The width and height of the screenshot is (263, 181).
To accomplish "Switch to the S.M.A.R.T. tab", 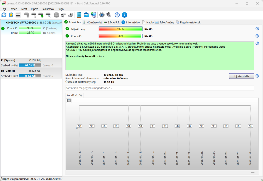I will pyautogui.click(x=111, y=22).
